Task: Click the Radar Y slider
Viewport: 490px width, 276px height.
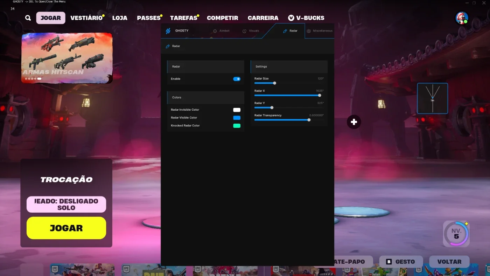Action: 289,108
